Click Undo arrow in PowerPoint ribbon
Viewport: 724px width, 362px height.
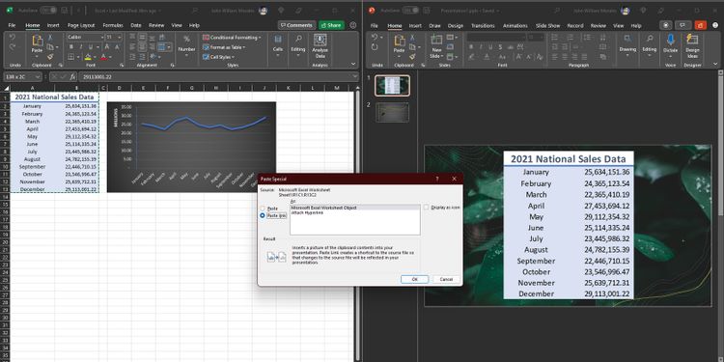point(374,37)
